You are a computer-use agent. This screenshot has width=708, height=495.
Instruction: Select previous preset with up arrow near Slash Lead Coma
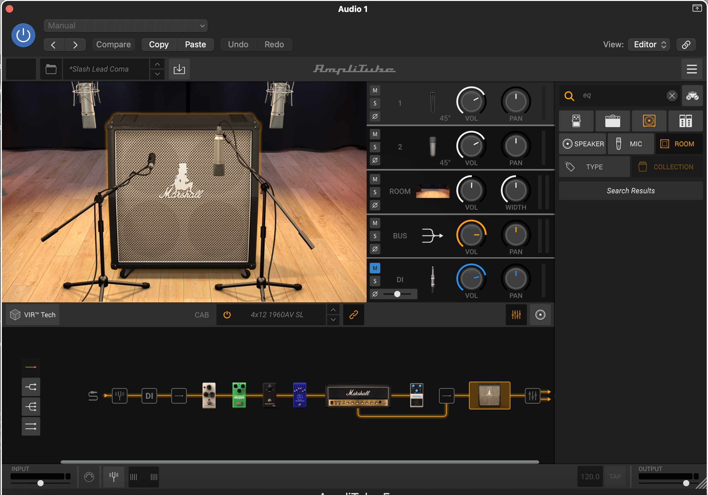coord(157,64)
